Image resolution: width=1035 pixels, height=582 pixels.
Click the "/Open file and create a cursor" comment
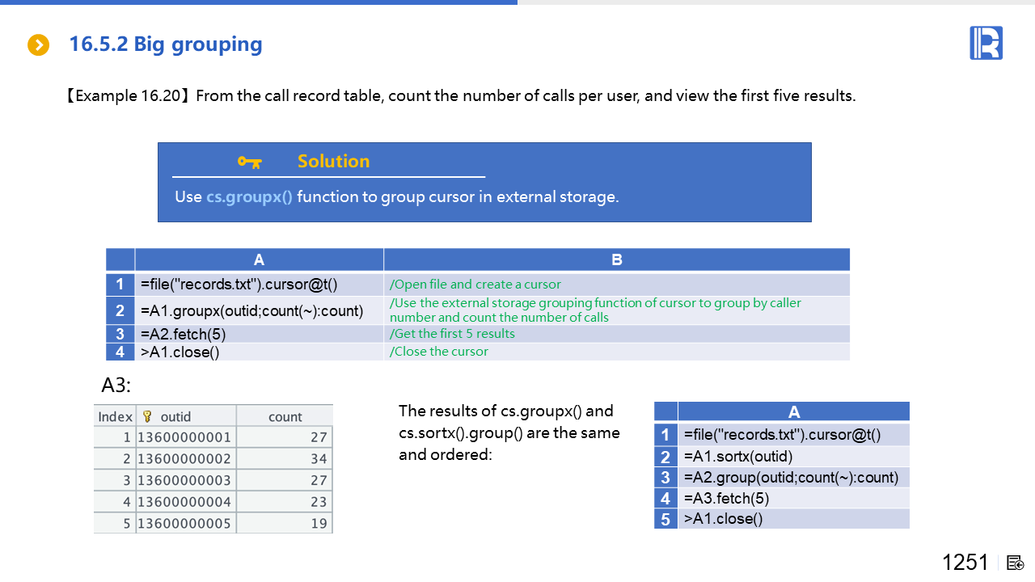(x=475, y=285)
